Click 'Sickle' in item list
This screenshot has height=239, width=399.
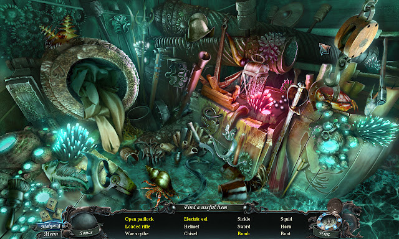pos(244,219)
